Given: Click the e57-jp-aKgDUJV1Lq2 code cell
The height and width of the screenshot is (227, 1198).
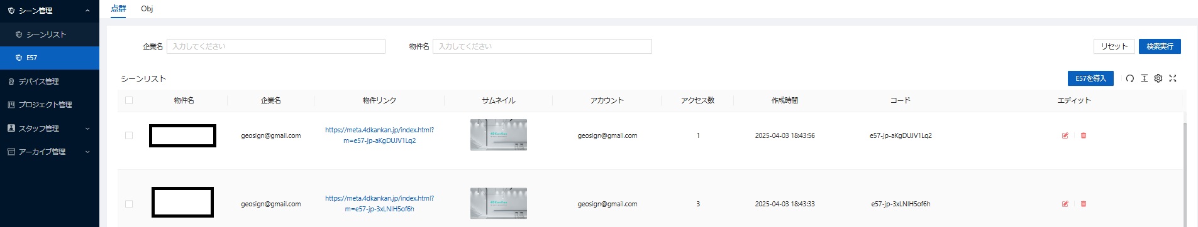Looking at the screenshot, I should point(901,135).
